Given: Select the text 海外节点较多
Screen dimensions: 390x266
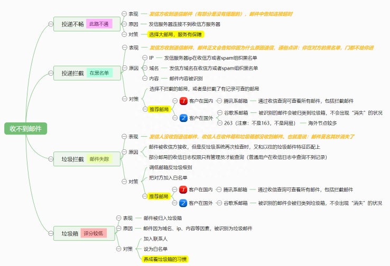Looking at the screenshot, I should click(x=322, y=123).
